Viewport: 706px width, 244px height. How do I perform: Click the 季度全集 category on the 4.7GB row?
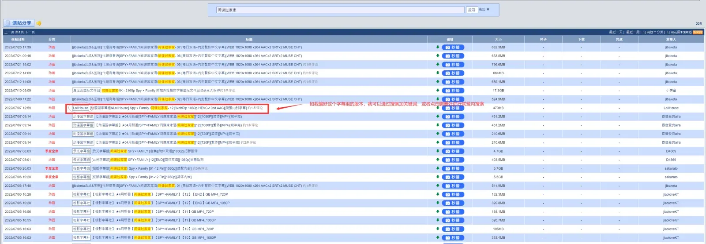(52, 151)
